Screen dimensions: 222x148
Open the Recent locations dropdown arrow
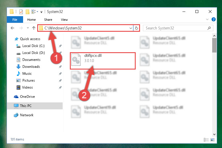coord(28,28)
